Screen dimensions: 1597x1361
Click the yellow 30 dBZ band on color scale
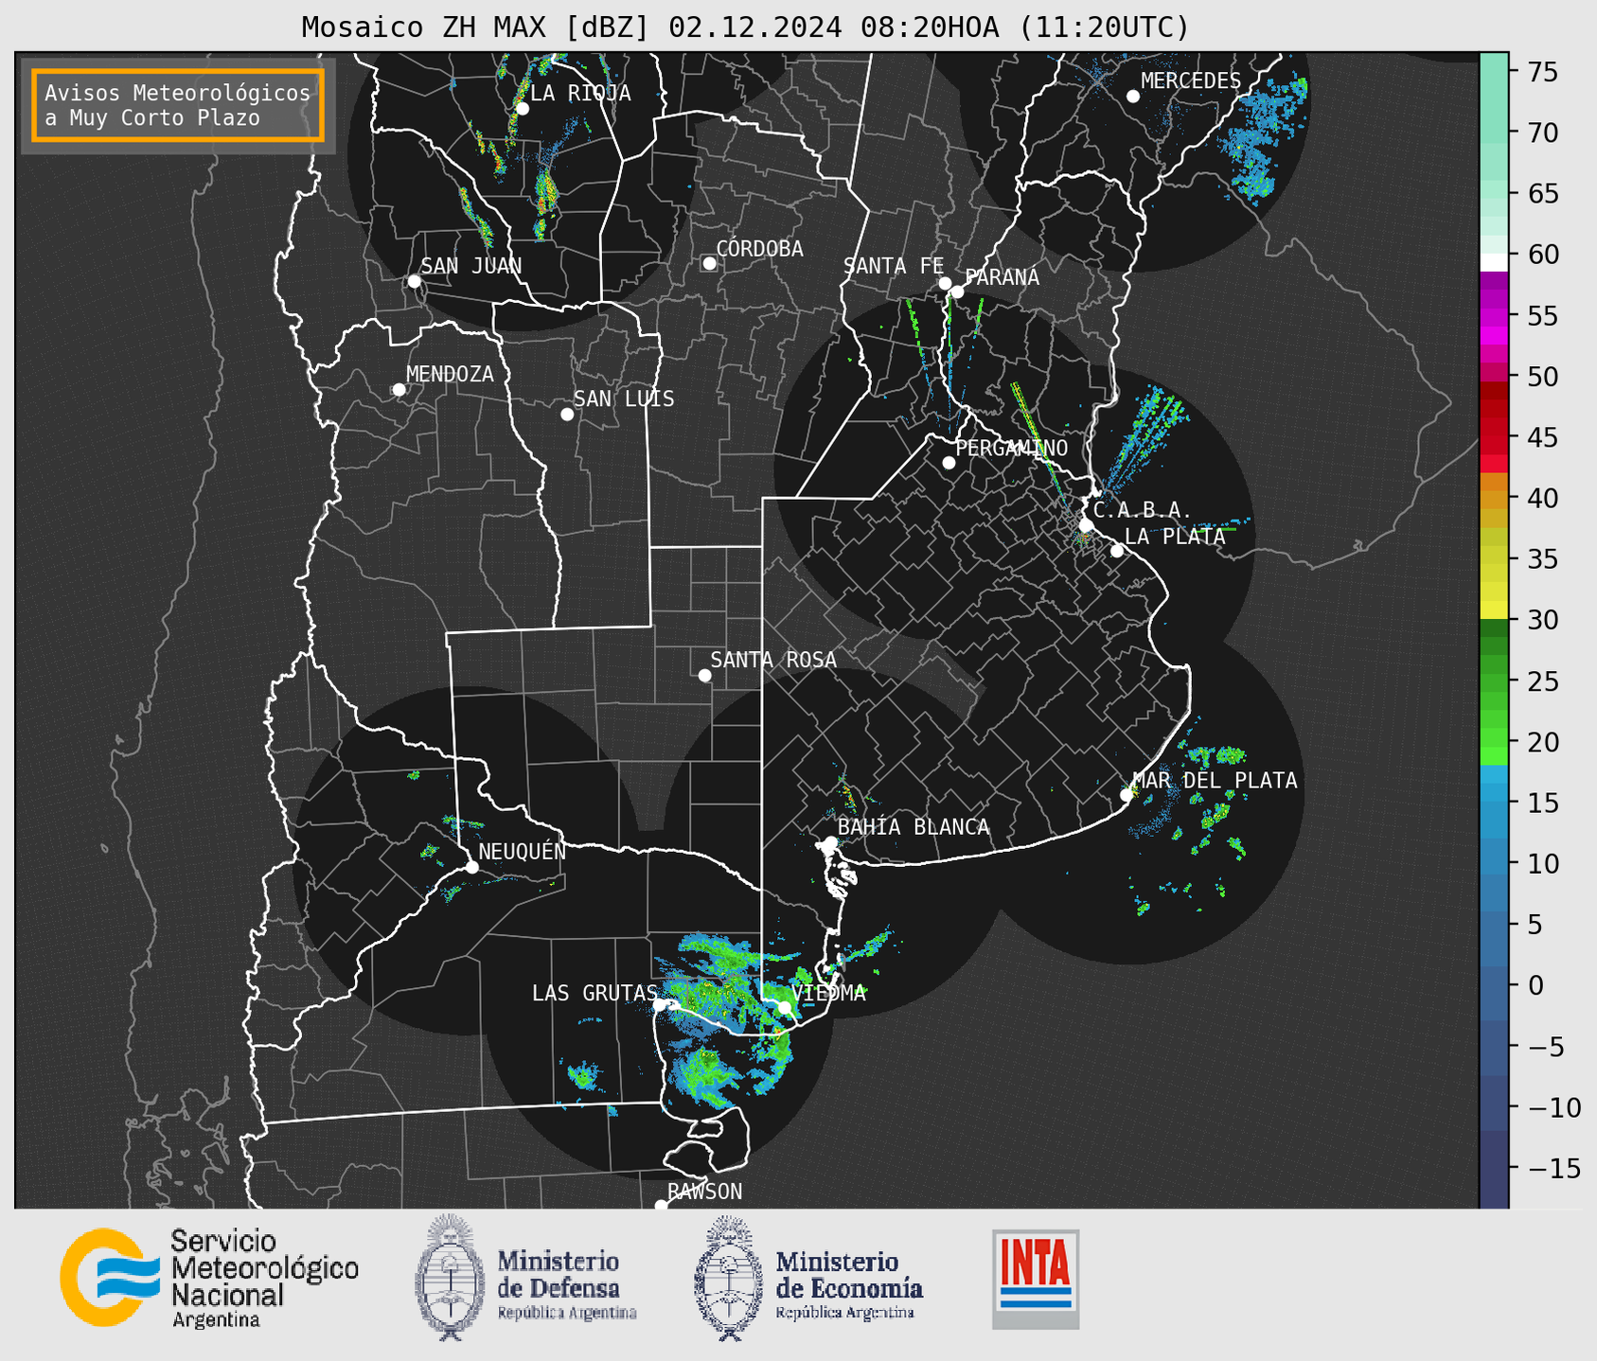click(x=1494, y=610)
